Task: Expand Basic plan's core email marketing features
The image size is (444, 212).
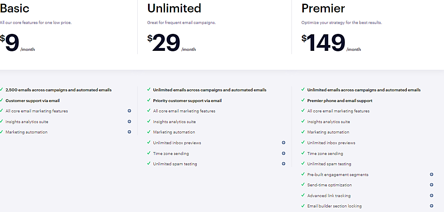Action: tap(129, 111)
